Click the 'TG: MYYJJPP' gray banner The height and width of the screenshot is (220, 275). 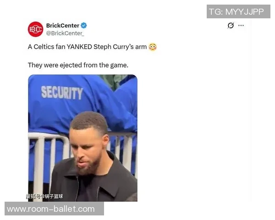pyautogui.click(x=238, y=11)
